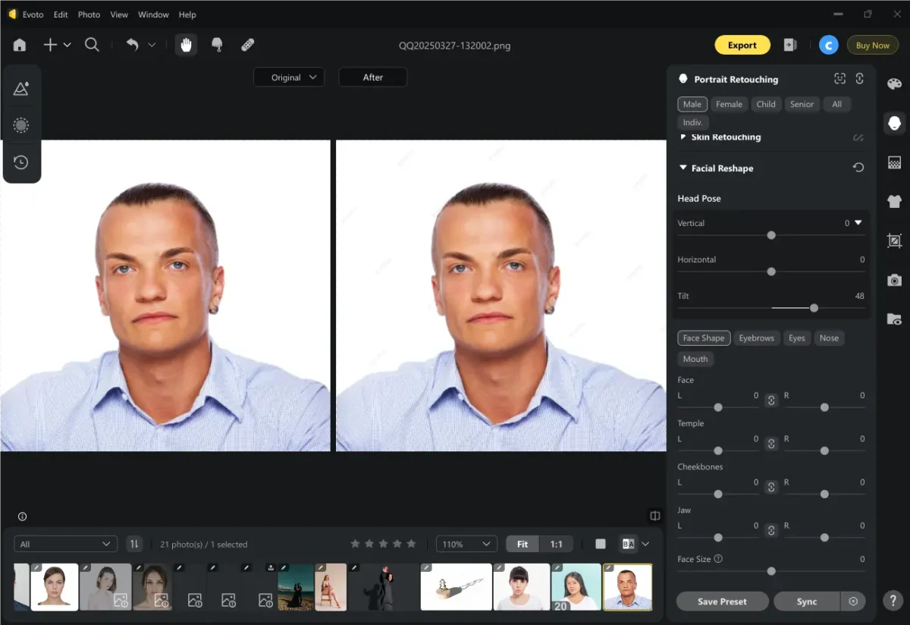910x625 pixels.
Task: Open the Crop tool panel icon
Action: (894, 241)
